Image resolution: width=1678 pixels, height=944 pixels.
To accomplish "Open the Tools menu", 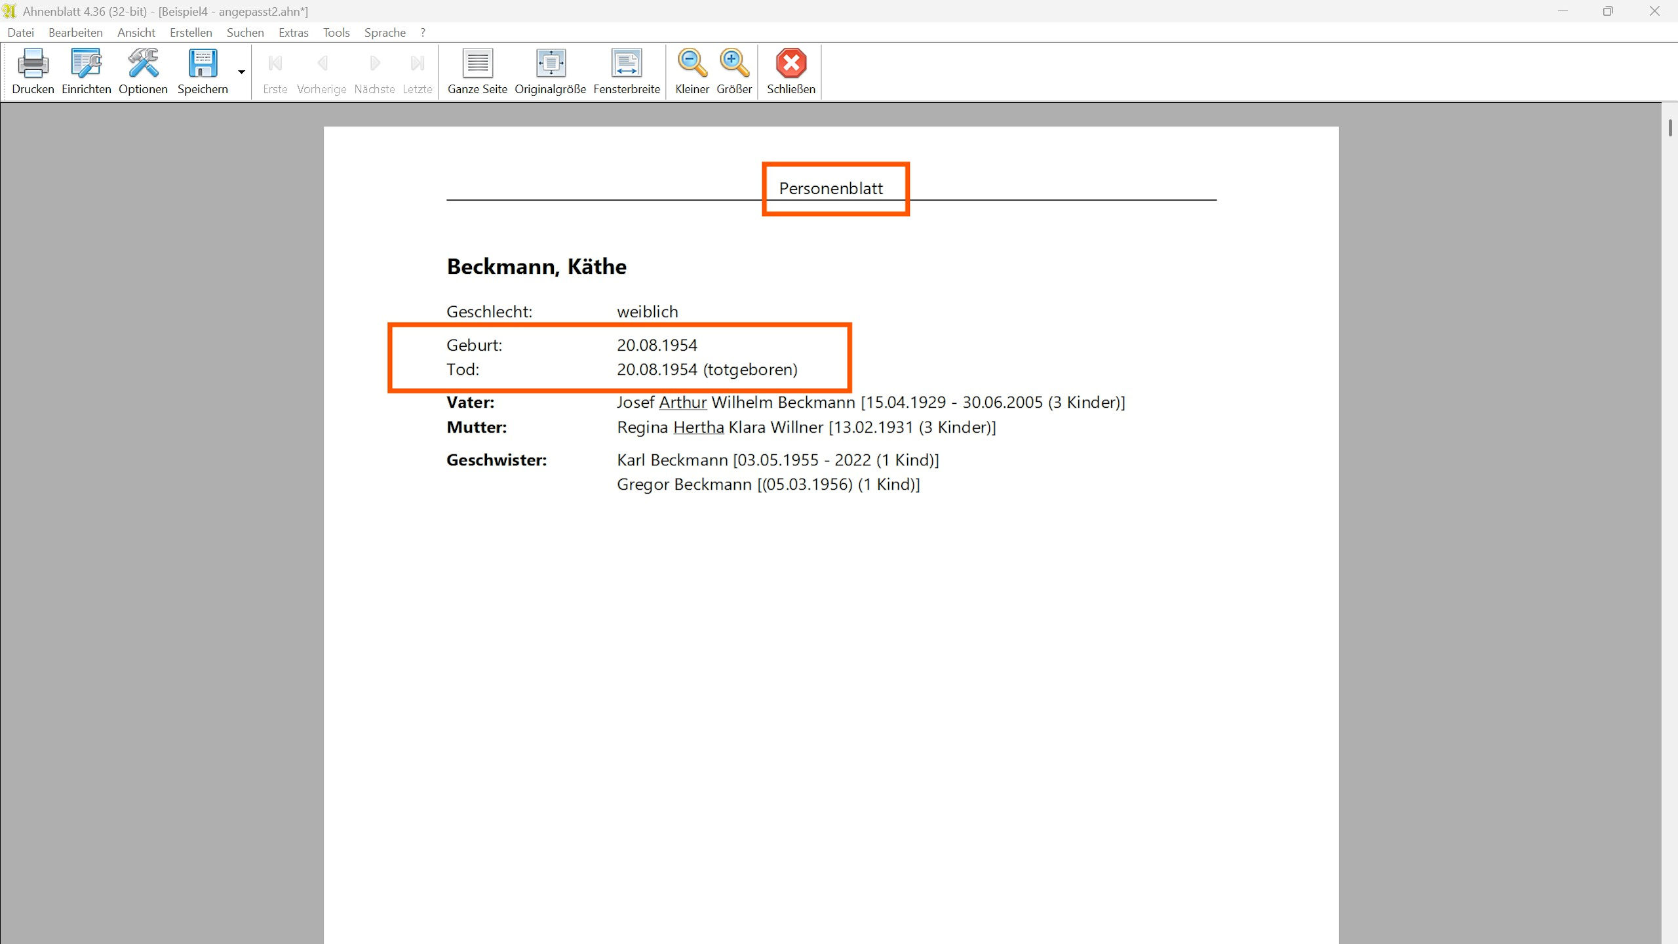I will [x=336, y=33].
